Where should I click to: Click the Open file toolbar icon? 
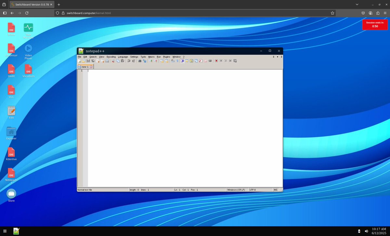(x=84, y=61)
